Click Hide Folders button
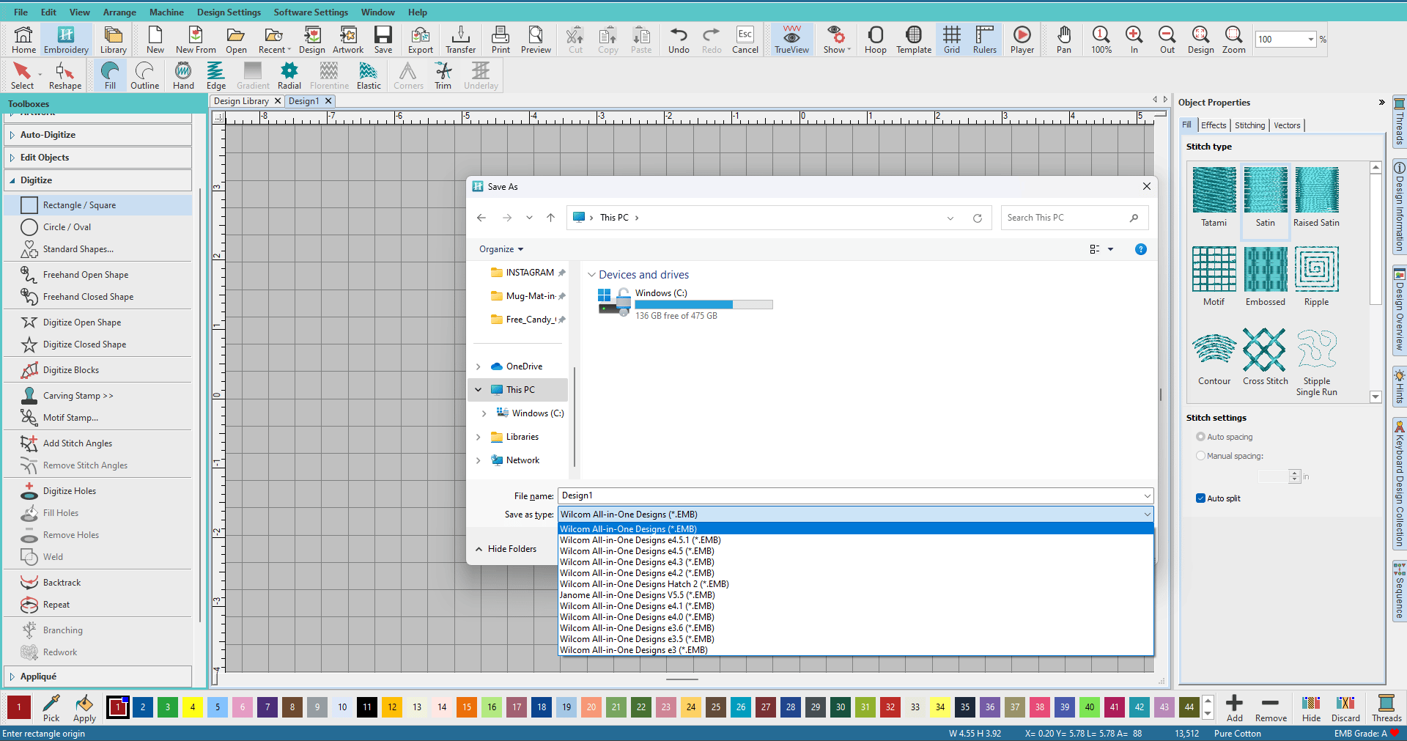The width and height of the screenshot is (1407, 741). 506,549
